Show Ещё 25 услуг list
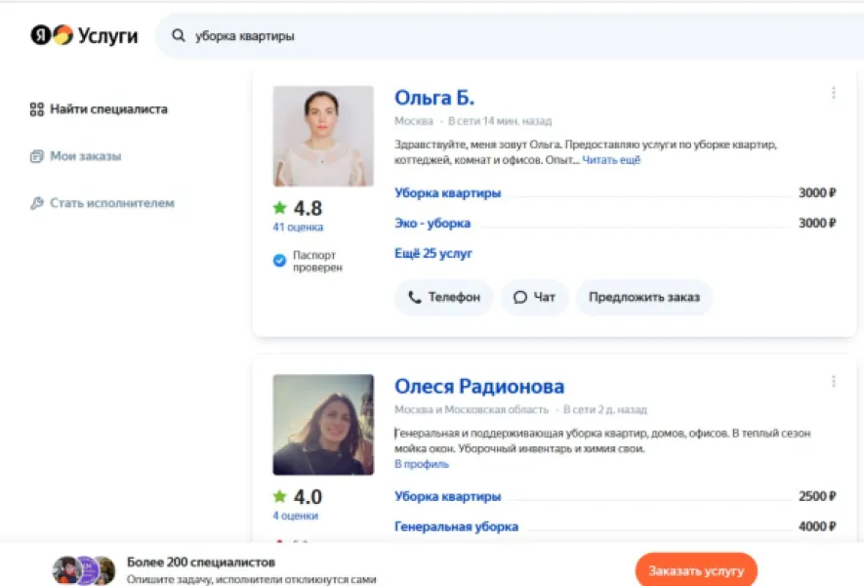The image size is (864, 586). point(433,254)
